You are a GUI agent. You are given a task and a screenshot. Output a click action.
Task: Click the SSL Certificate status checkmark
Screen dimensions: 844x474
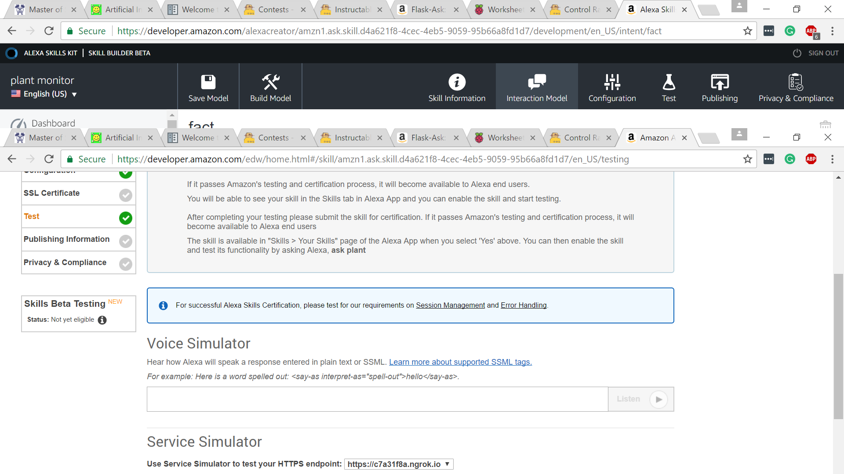126,195
